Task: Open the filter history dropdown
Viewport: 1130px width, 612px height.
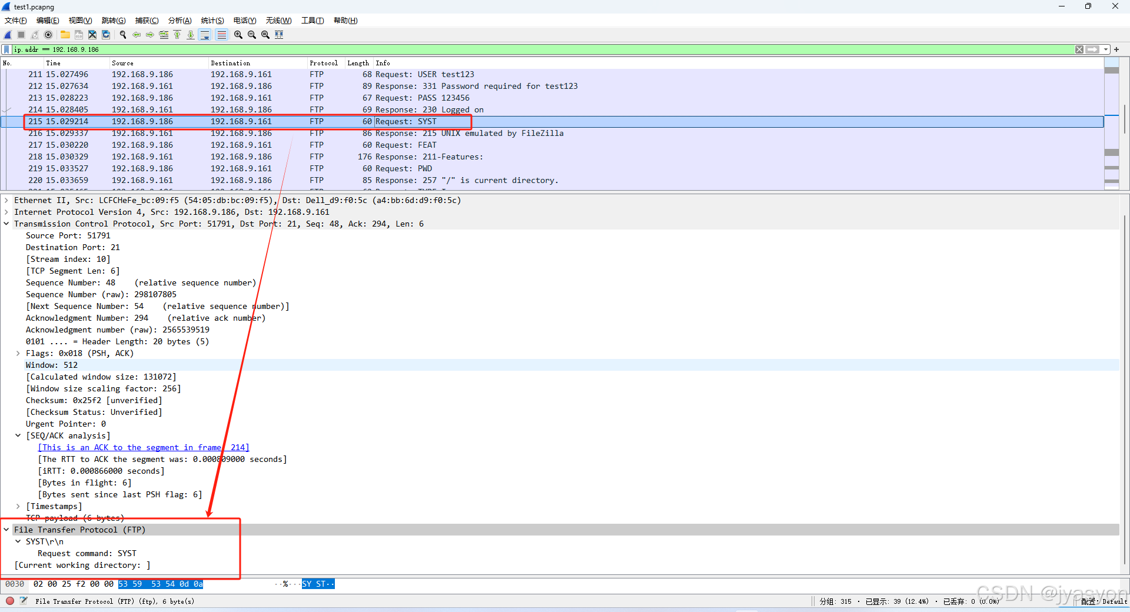Action: point(1105,49)
